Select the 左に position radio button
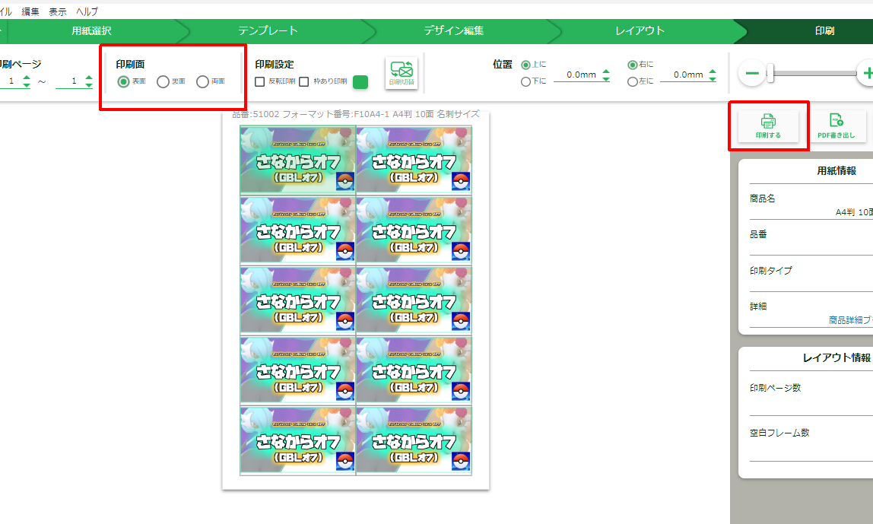This screenshot has width=873, height=524. click(x=632, y=82)
